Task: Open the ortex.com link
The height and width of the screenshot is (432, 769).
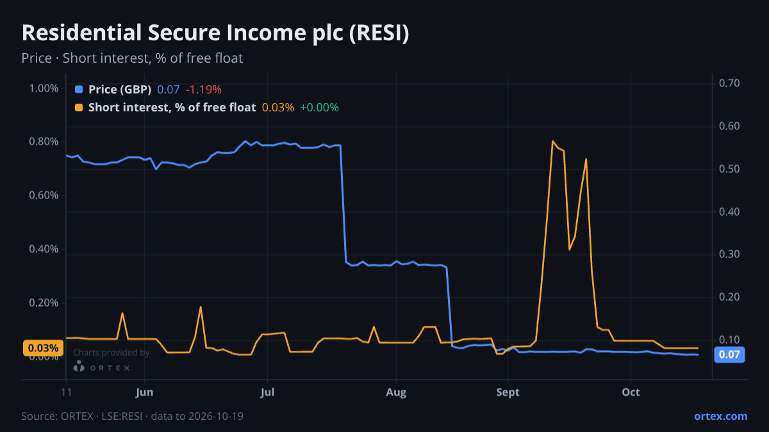Action: [x=720, y=416]
